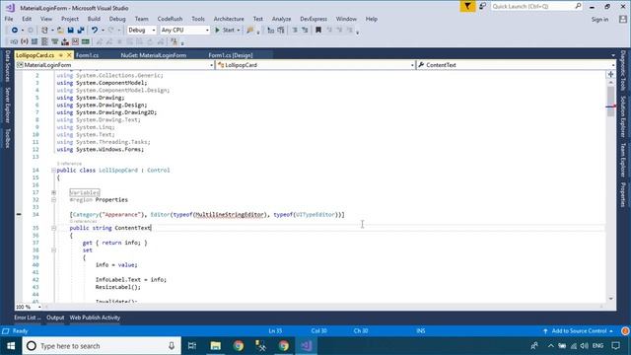Open File Explorer from the taskbar
The image size is (631, 355).
(x=215, y=346)
